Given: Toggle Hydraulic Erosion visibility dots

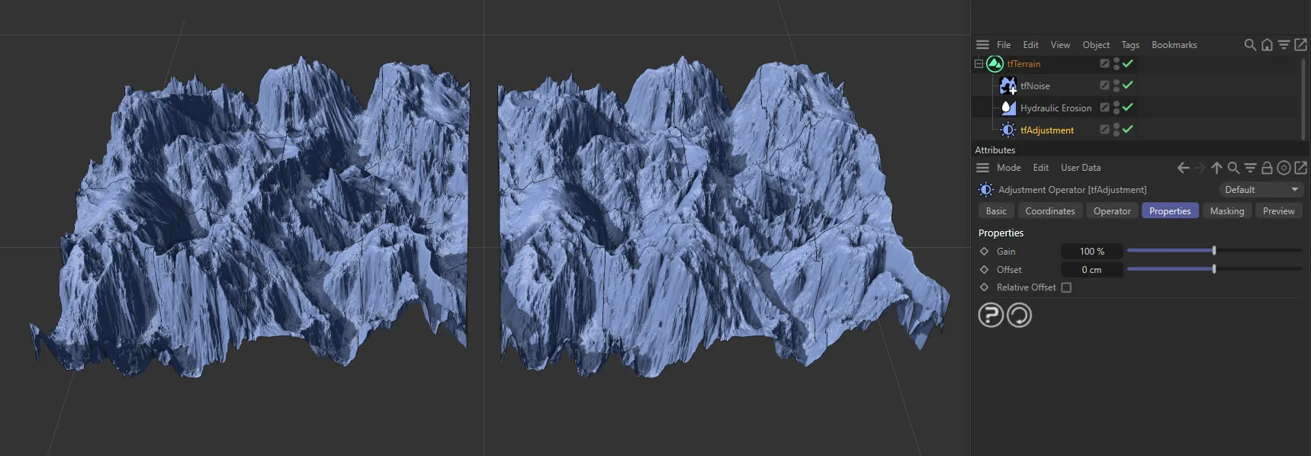Looking at the screenshot, I should tap(1117, 108).
